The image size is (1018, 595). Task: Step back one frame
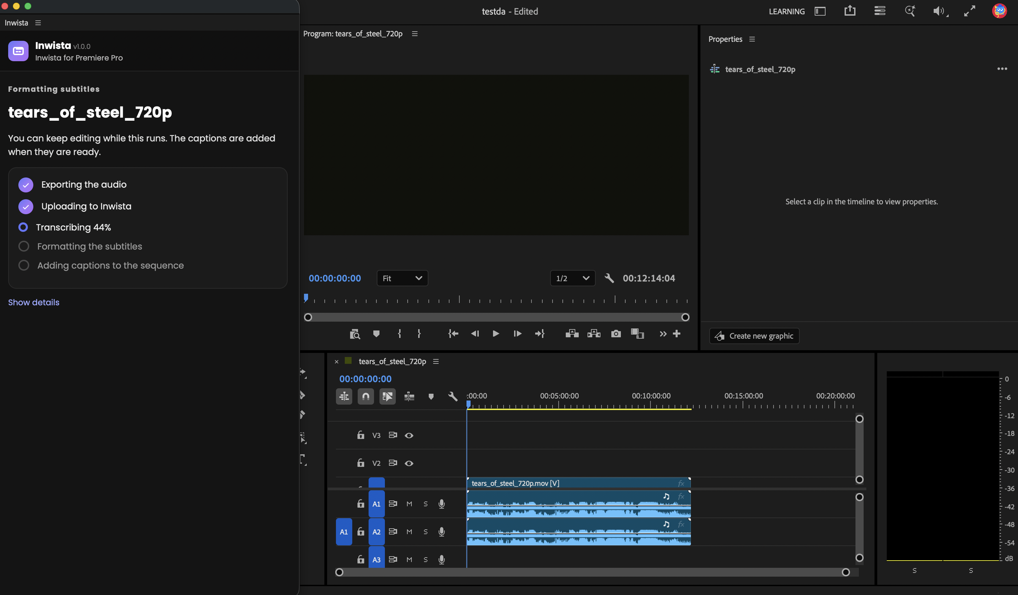pyautogui.click(x=475, y=334)
